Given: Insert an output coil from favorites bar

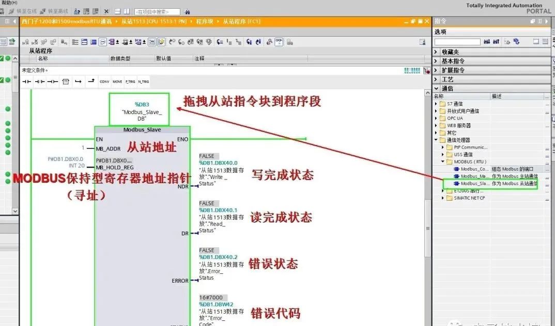Looking at the screenshot, I should click(53, 81).
